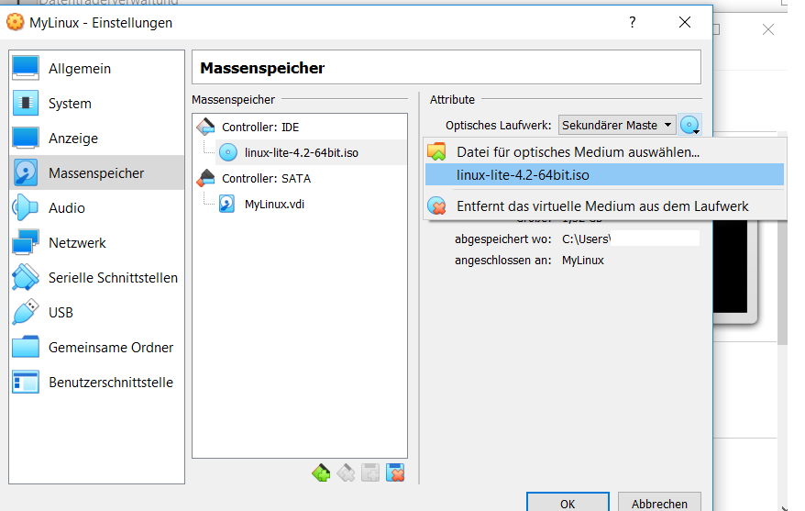805x511 pixels.
Task: Click the Optisches Laufwerk label
Action: [x=498, y=126]
